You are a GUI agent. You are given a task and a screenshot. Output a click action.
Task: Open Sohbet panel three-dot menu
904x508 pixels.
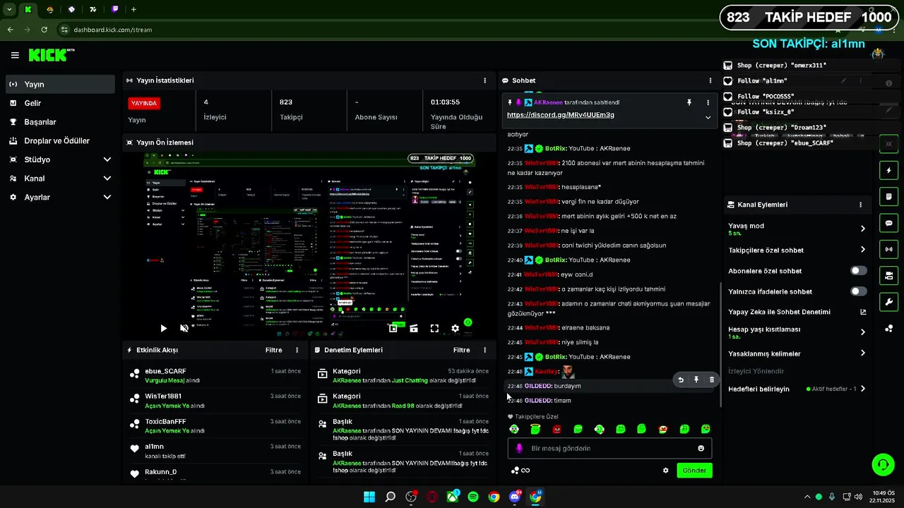pyautogui.click(x=710, y=80)
